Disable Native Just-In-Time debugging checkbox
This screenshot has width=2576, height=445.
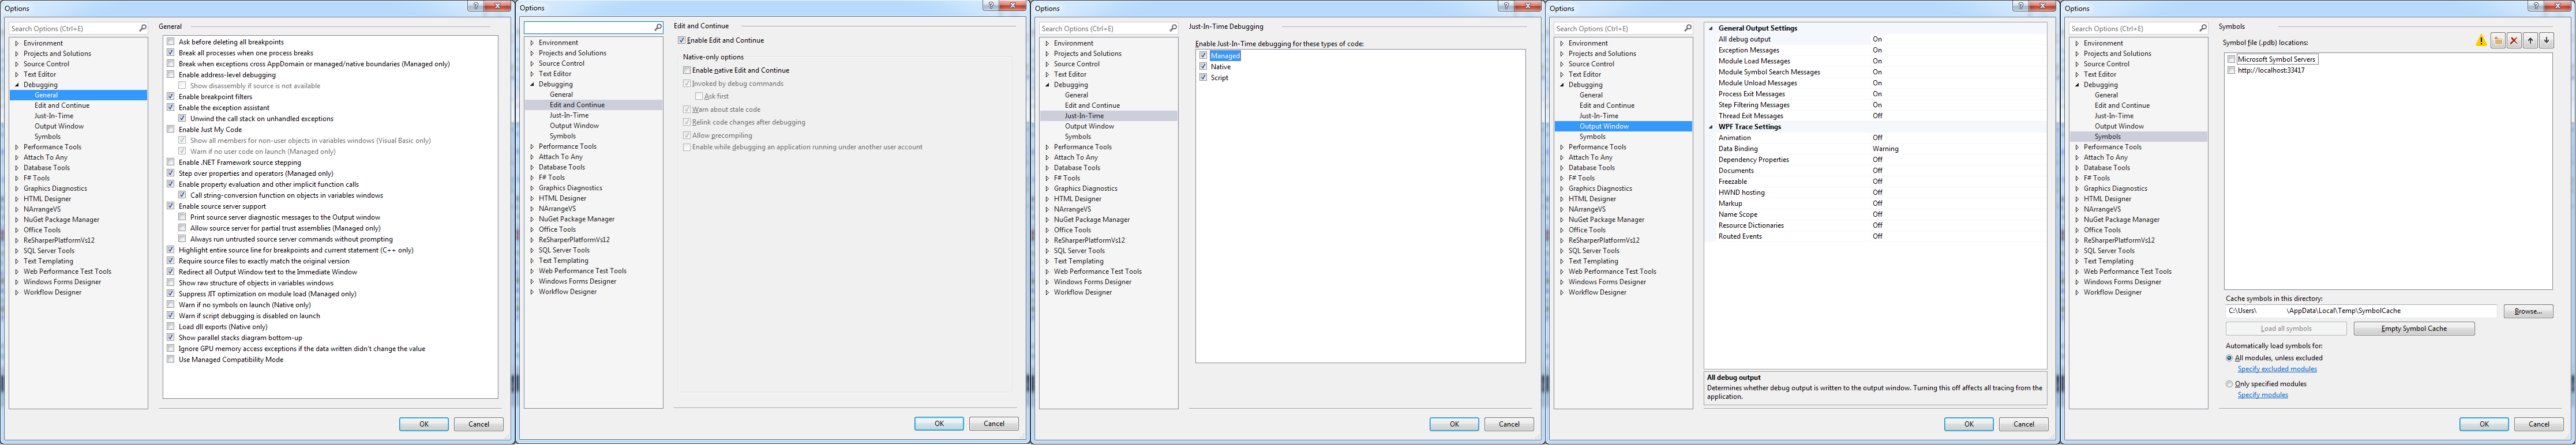[1203, 67]
